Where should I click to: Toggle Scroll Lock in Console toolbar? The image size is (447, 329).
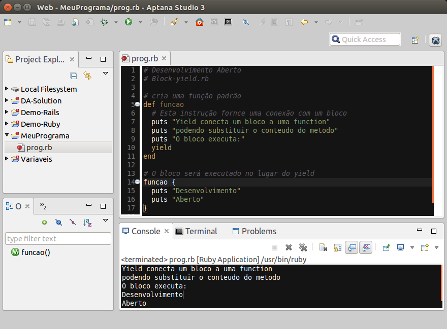(x=337, y=247)
